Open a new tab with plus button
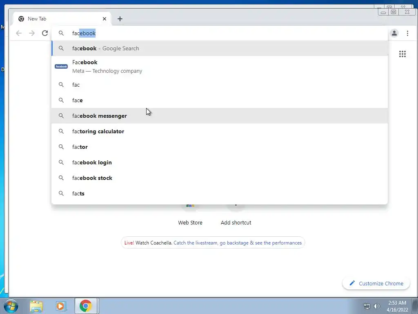Viewport: 418px width, 314px height. coord(120,19)
